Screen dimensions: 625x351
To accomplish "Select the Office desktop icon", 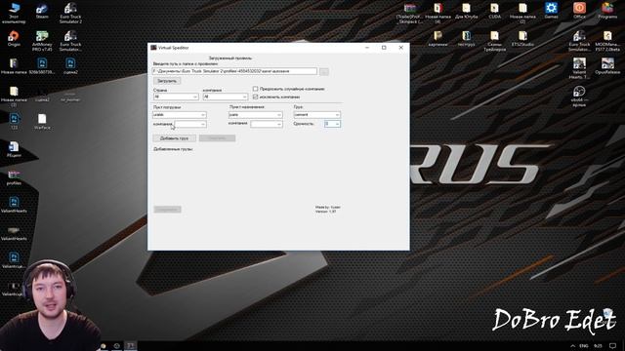I will 579,11.
